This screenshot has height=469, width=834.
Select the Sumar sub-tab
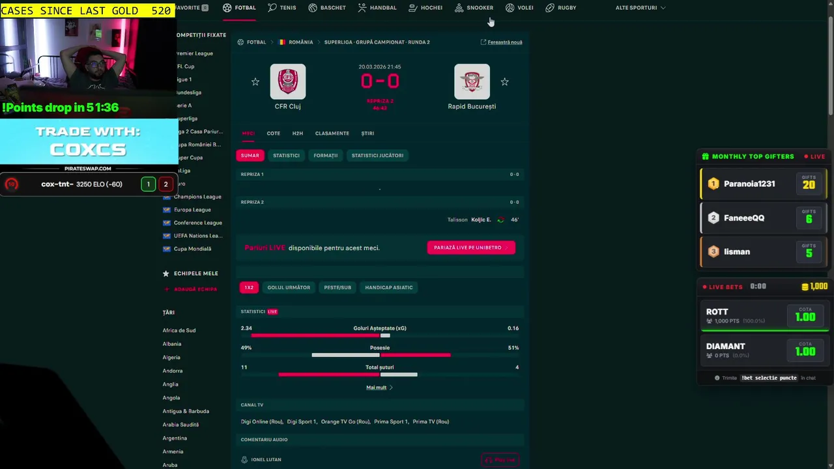point(250,156)
